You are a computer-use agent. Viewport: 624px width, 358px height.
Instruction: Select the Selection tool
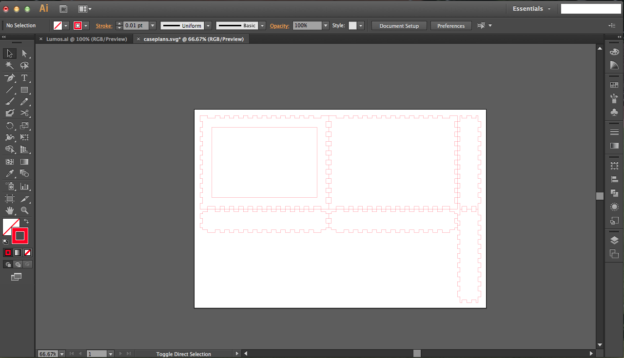point(10,54)
